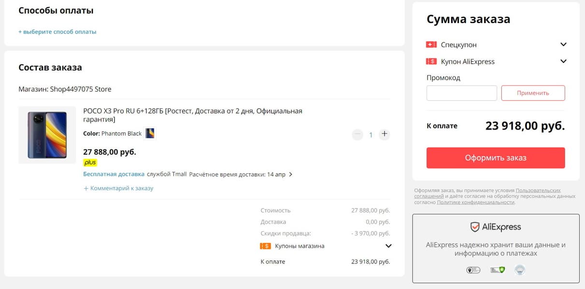Click the third round security badge
This screenshot has width=585, height=289.
[x=519, y=270]
